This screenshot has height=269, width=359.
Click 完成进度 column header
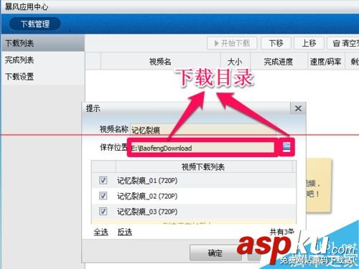coord(279,62)
